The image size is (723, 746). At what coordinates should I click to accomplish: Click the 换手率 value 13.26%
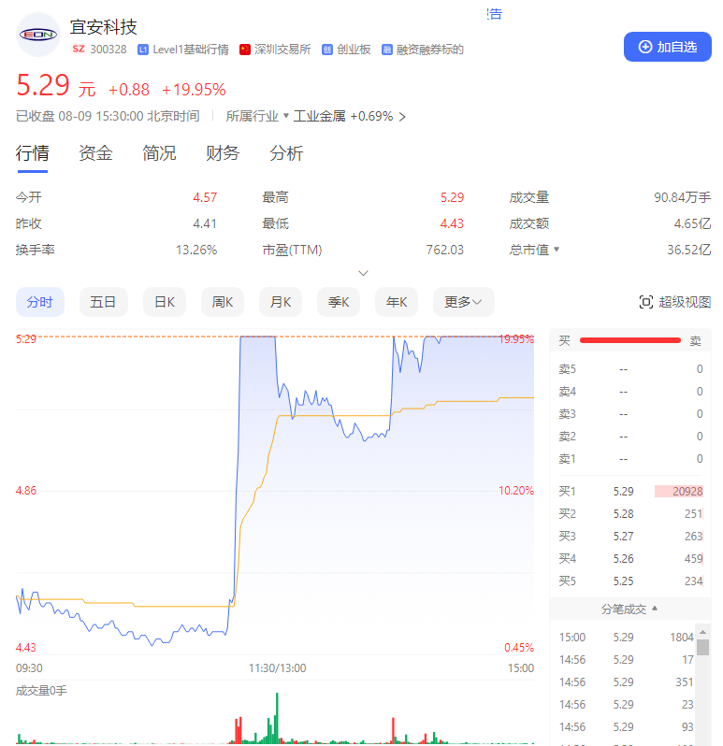tap(196, 250)
